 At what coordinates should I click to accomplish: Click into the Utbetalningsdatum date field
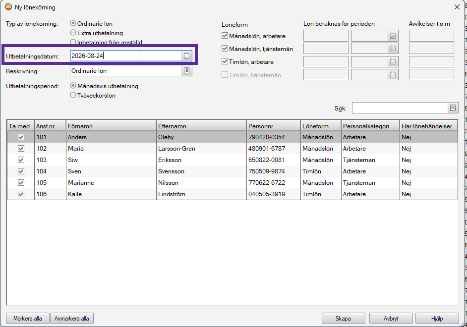click(126, 55)
